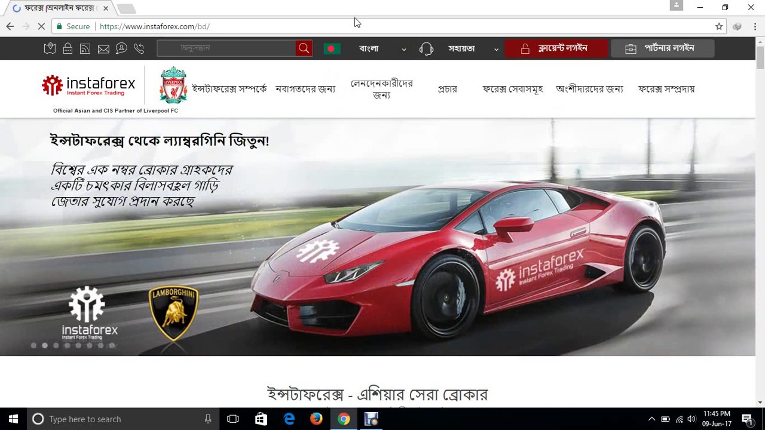This screenshot has width=765, height=430.
Task: Open Task View on the taskbar
Action: (x=233, y=419)
